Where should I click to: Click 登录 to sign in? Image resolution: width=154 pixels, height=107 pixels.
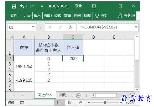[78, 6]
